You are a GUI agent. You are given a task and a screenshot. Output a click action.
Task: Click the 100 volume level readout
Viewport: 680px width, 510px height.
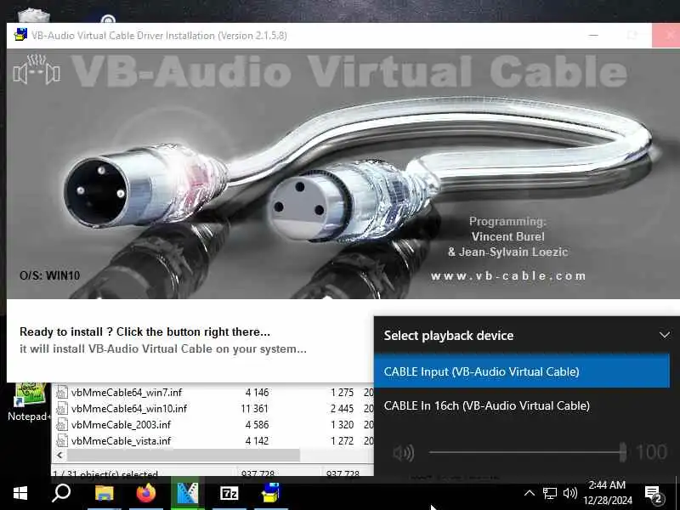pos(651,452)
